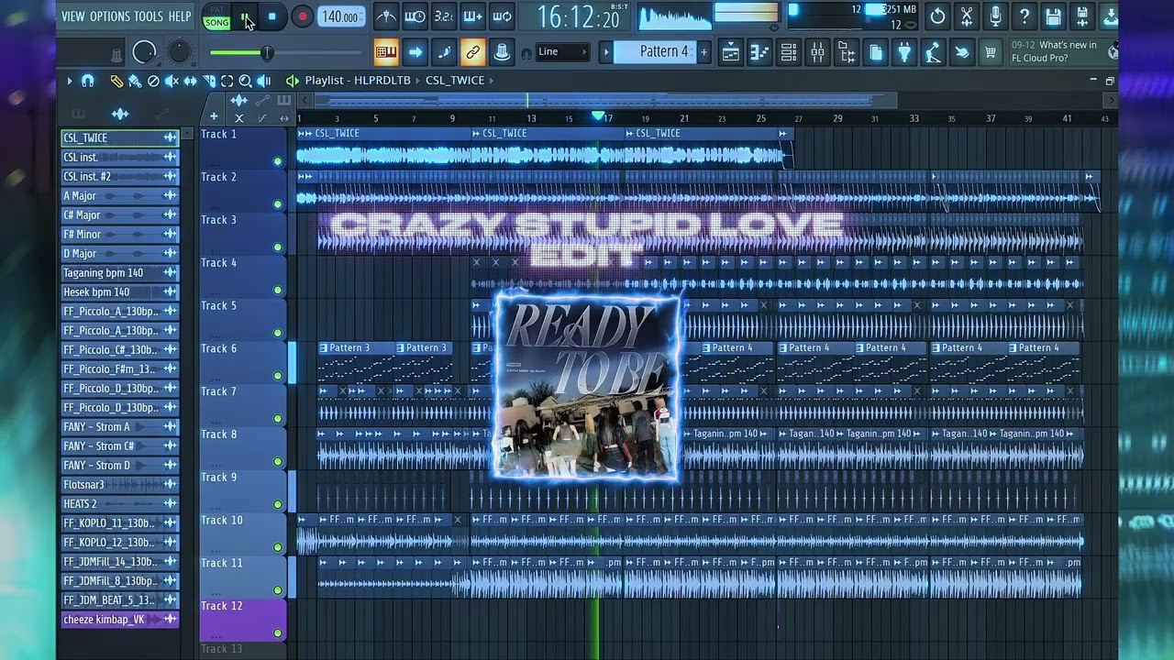The height and width of the screenshot is (660, 1174).
Task: Click the master volume knob
Action: (144, 52)
